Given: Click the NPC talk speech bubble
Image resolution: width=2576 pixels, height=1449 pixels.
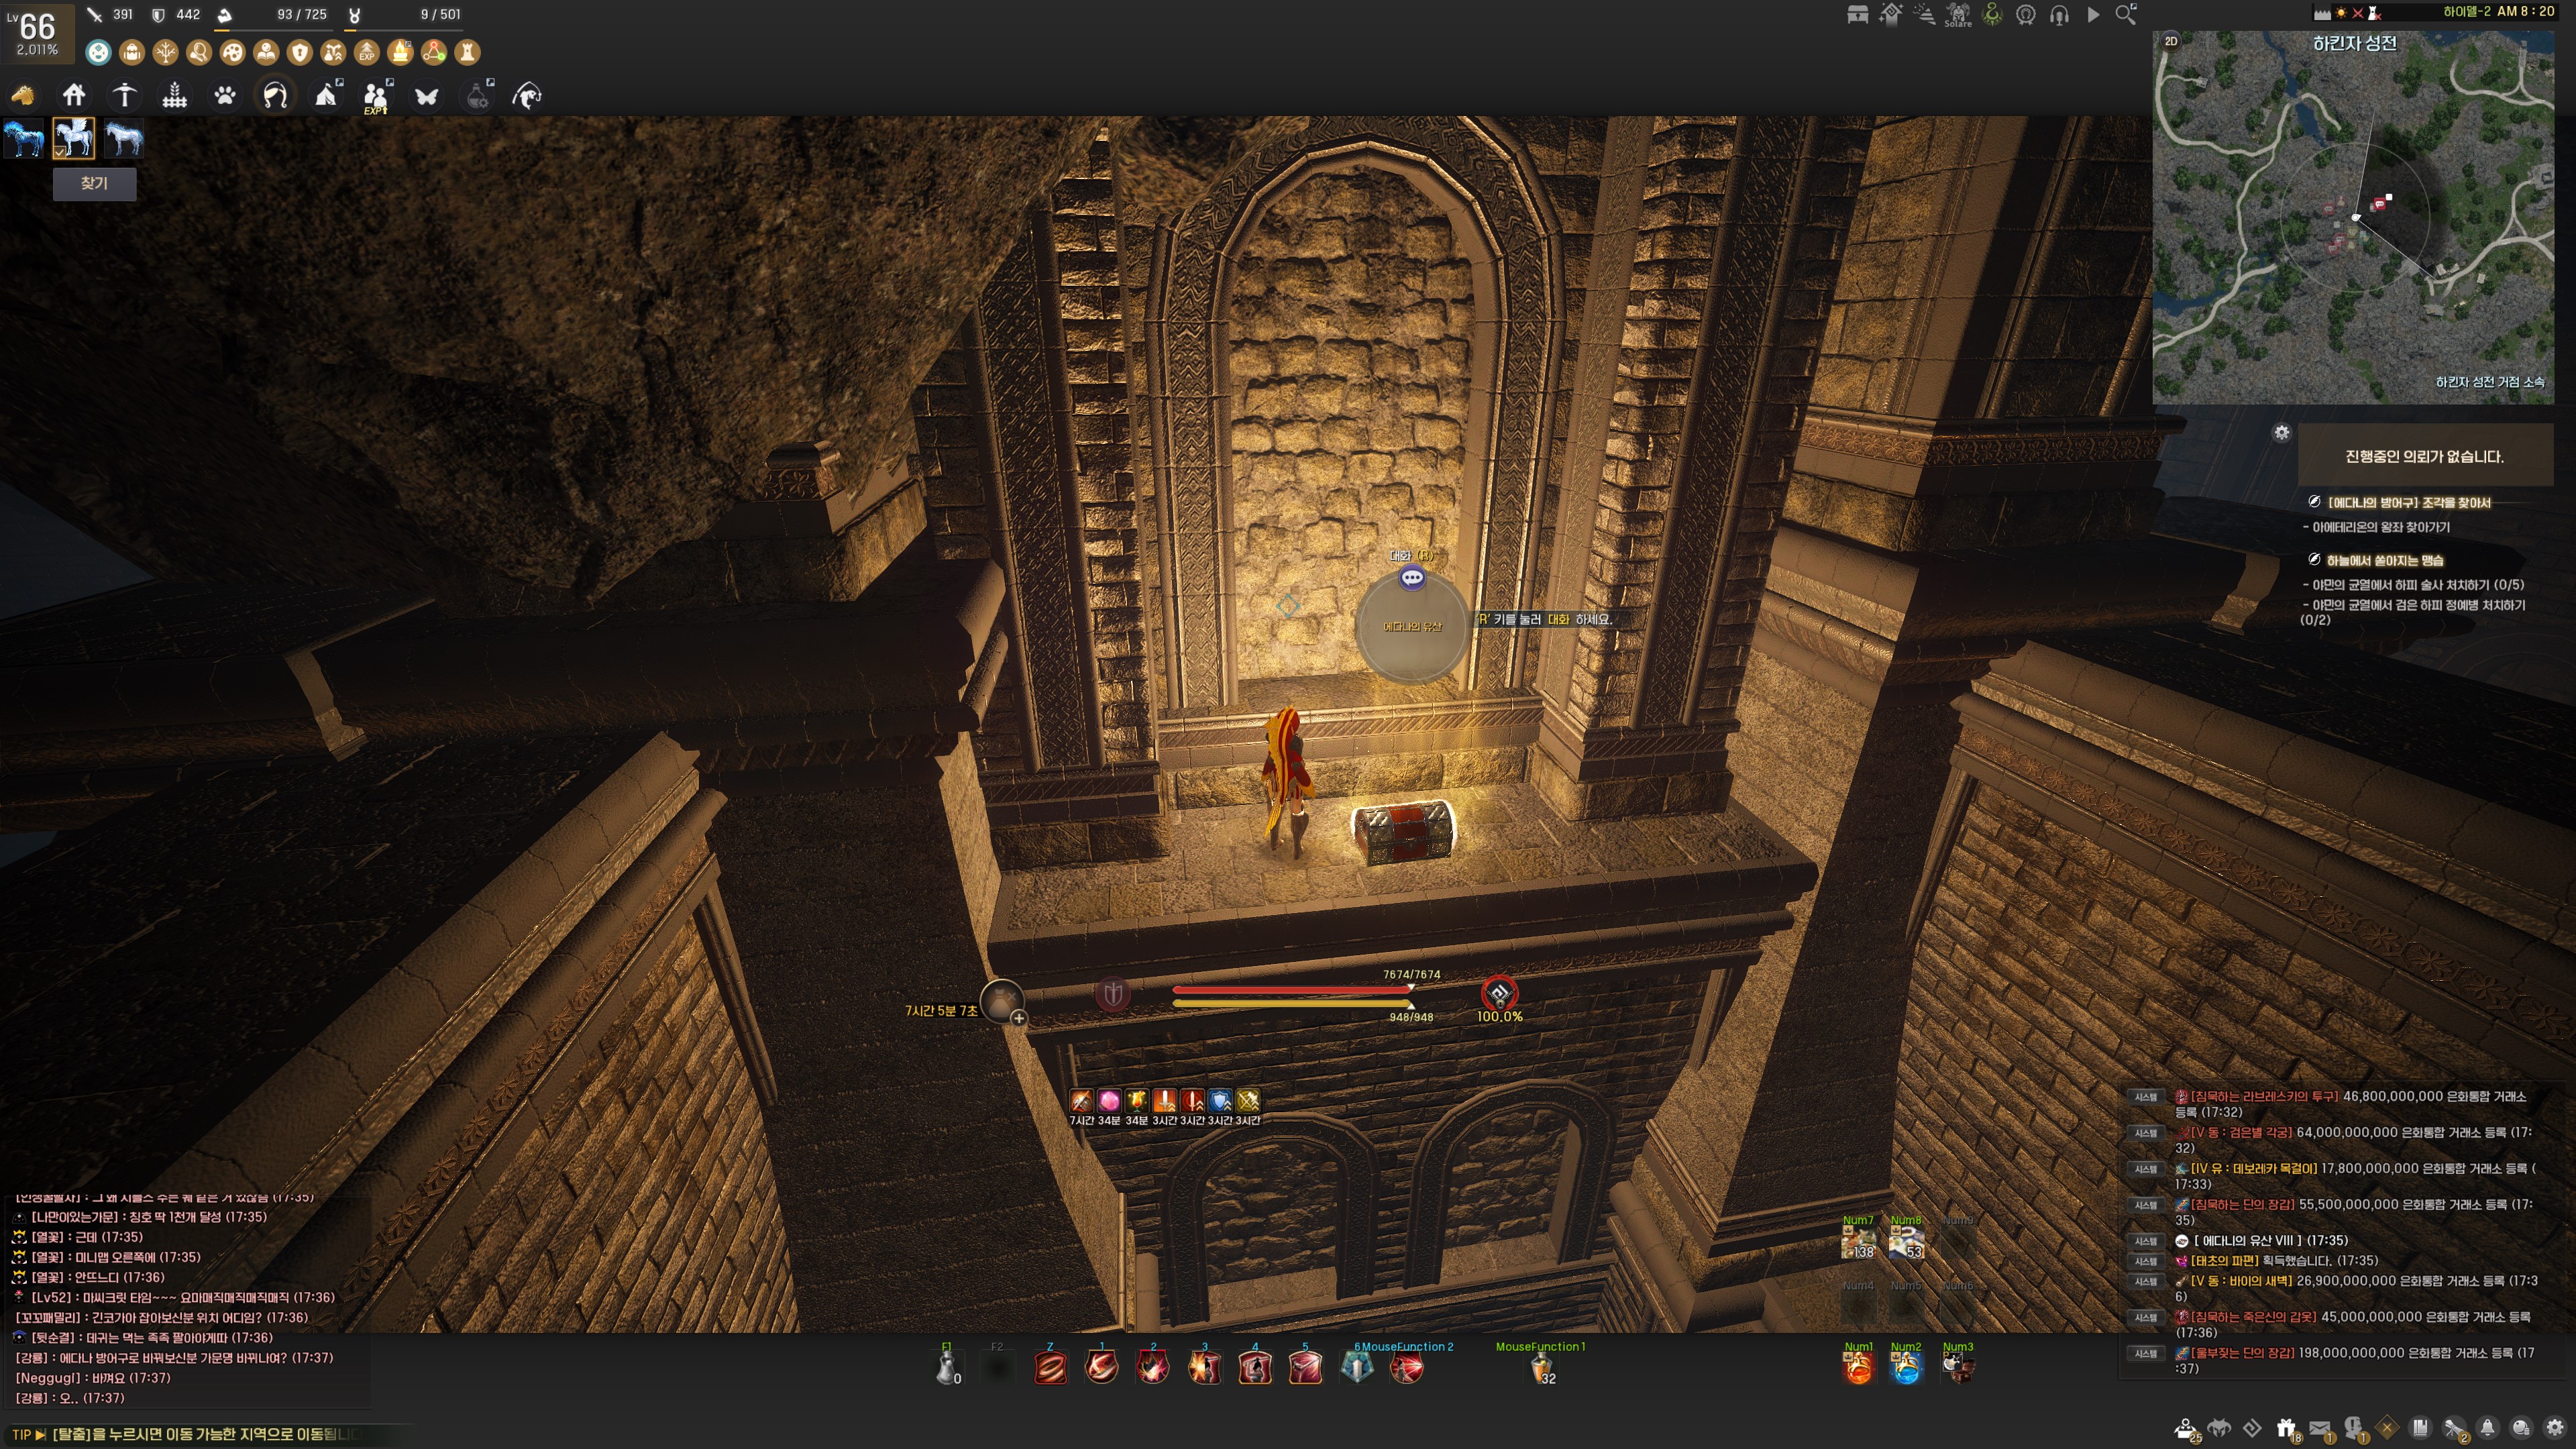Looking at the screenshot, I should click(1412, 577).
